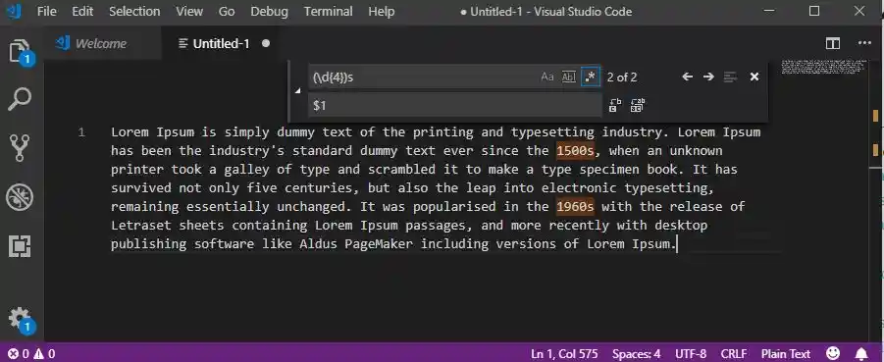Toggle Find in Selection icon
This screenshot has width=884, height=362.
(x=731, y=77)
